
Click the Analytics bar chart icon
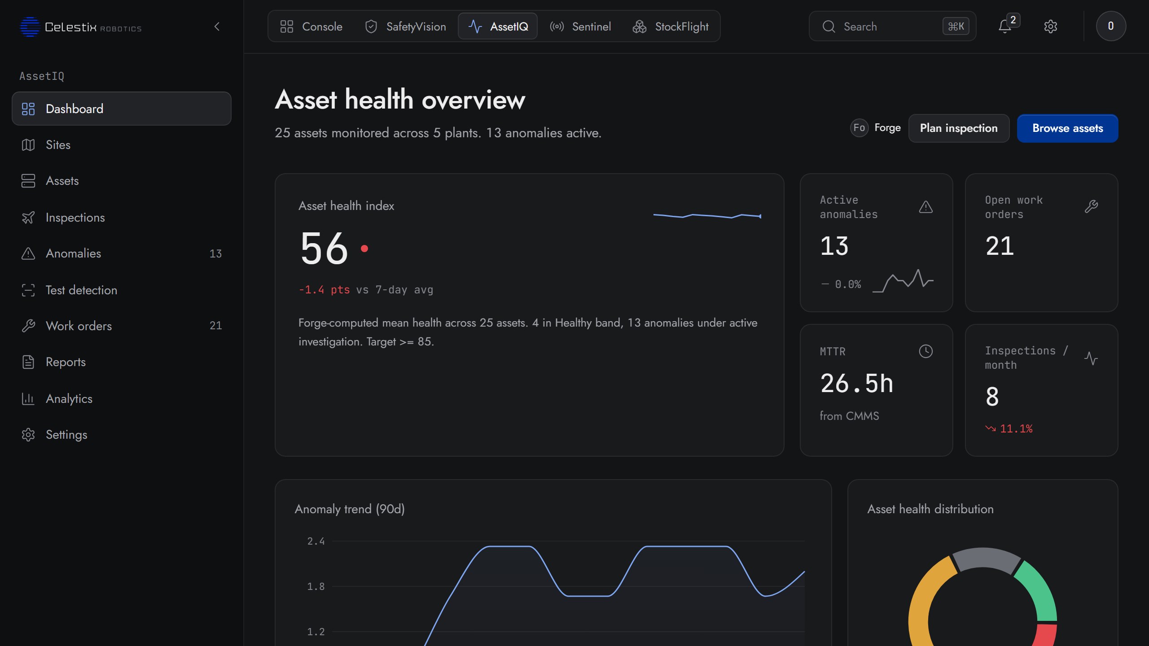[28, 398]
